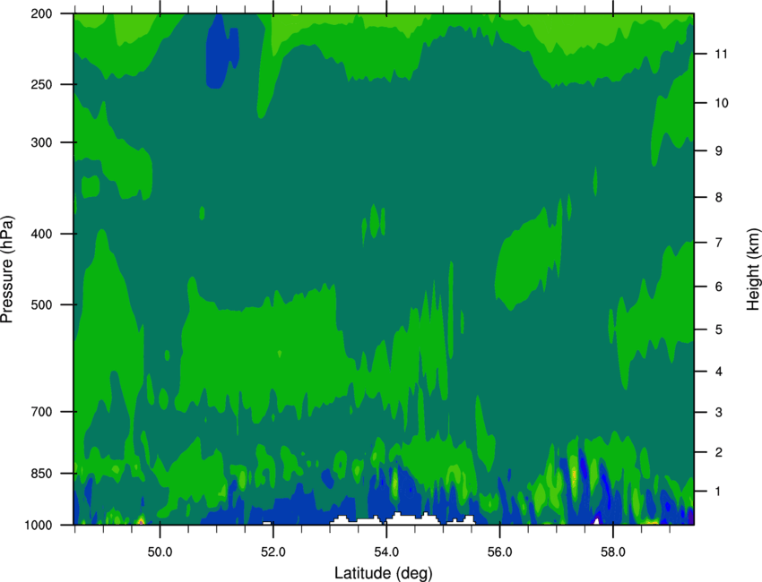This screenshot has width=762, height=582.
Task: Select the 400 pressure tick label
Action: click(x=42, y=234)
